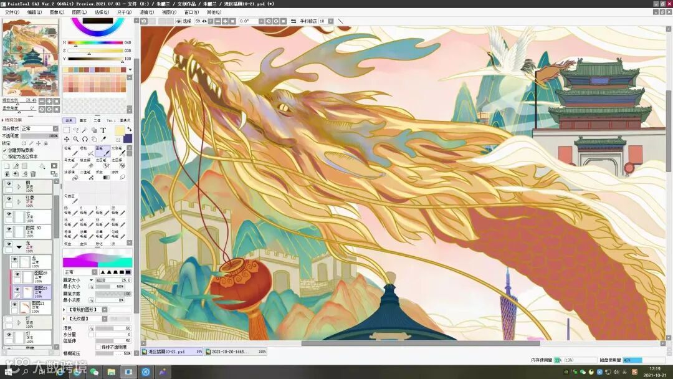Hide the 鹤 layer group
The image size is (673, 379).
tap(9, 184)
